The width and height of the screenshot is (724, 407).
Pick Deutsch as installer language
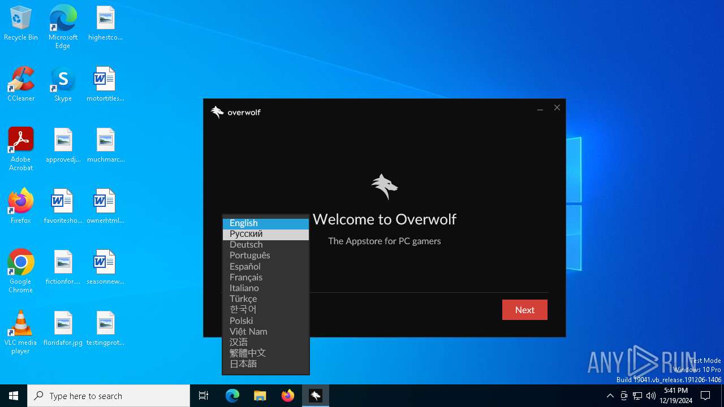click(x=266, y=245)
